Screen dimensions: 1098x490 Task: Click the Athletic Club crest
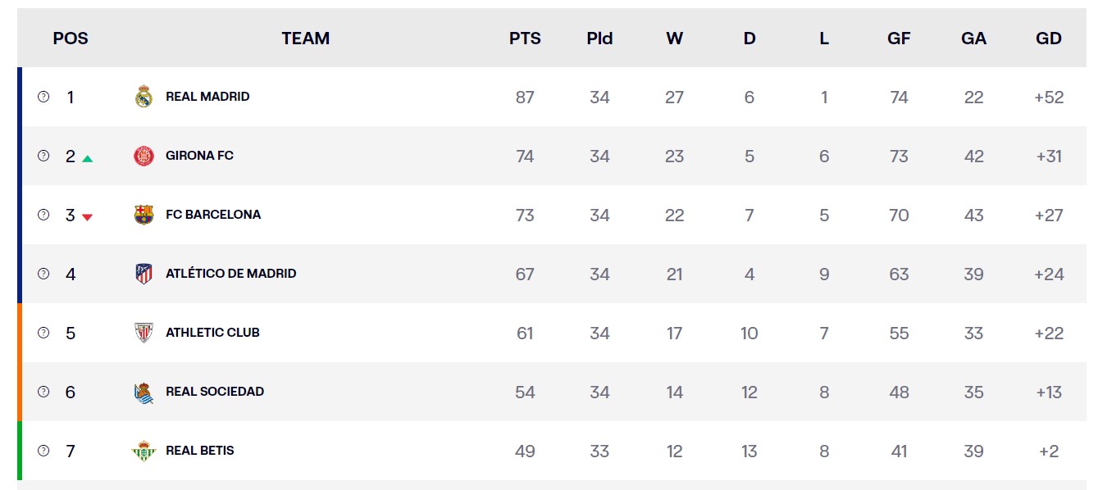(144, 333)
